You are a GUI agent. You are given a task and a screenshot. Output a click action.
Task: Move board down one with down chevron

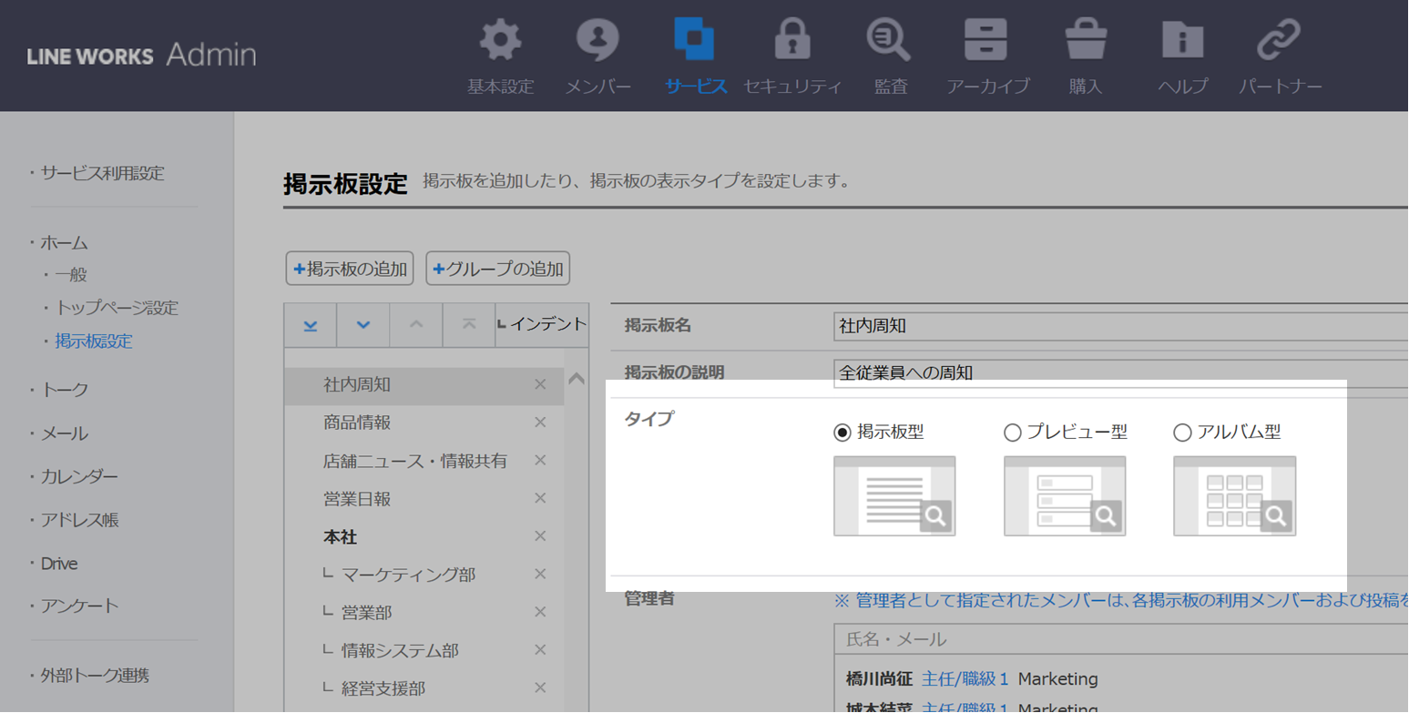pos(363,325)
